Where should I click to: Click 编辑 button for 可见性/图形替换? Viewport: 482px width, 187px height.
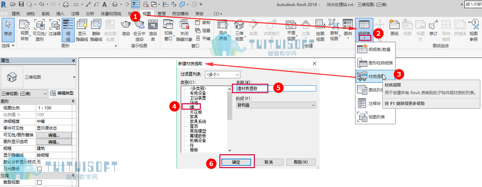click(x=54, y=135)
